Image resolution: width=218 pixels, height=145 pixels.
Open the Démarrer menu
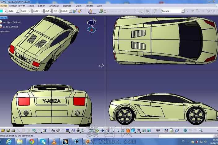3,6
